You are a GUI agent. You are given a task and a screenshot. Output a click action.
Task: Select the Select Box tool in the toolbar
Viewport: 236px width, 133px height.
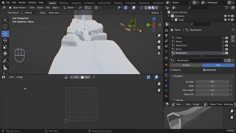[x=5, y=20]
